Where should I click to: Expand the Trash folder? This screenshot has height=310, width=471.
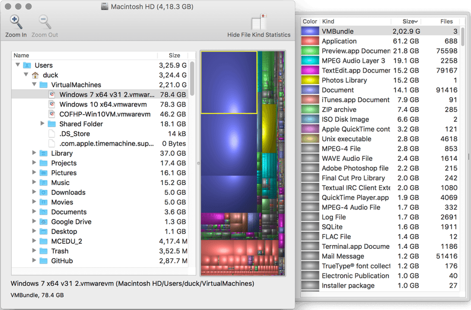click(x=34, y=251)
